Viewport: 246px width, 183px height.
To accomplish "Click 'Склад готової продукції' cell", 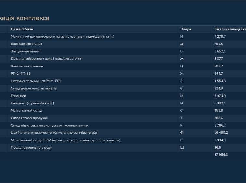I will click(29, 118).
